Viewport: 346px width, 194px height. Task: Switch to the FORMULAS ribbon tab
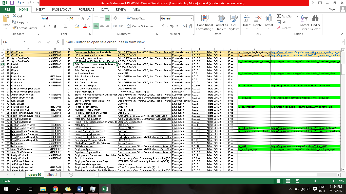click(86, 9)
